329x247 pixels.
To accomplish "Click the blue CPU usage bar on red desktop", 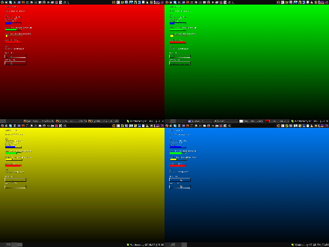I will click(x=13, y=23).
